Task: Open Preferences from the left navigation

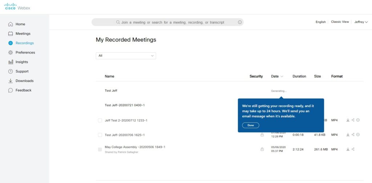Action: coord(25,53)
